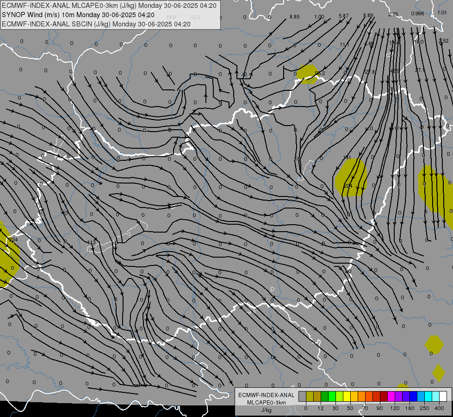This screenshot has height=417, width=453.
Task: Click the faded header value '12.2'
Action: 196,17
